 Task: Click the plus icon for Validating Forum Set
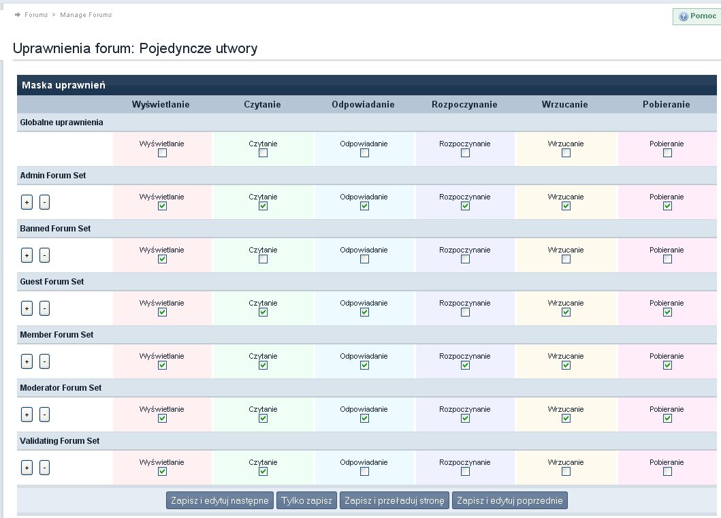tap(27, 468)
